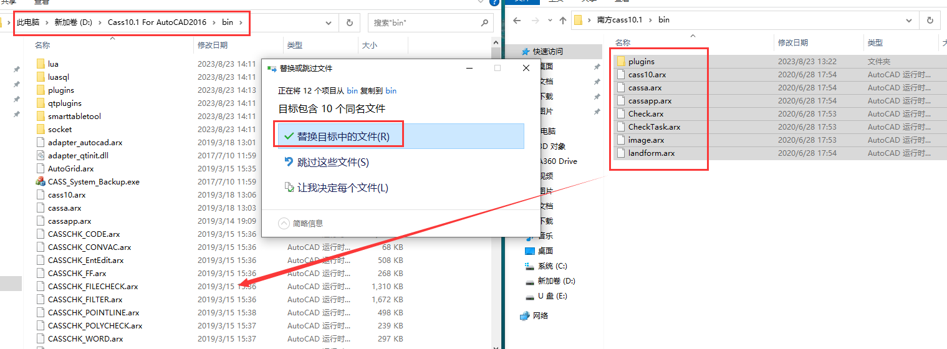
Task: Select cassa.arx in the left window
Action: pyautogui.click(x=65, y=208)
